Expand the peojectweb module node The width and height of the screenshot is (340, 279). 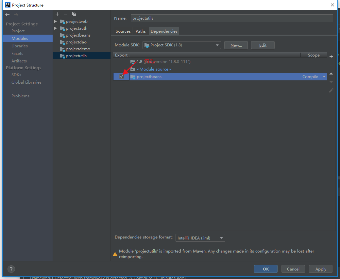(x=56, y=22)
